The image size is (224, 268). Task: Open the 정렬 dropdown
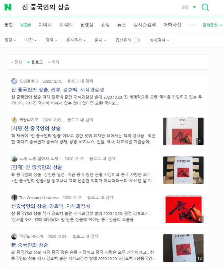click(x=10, y=40)
